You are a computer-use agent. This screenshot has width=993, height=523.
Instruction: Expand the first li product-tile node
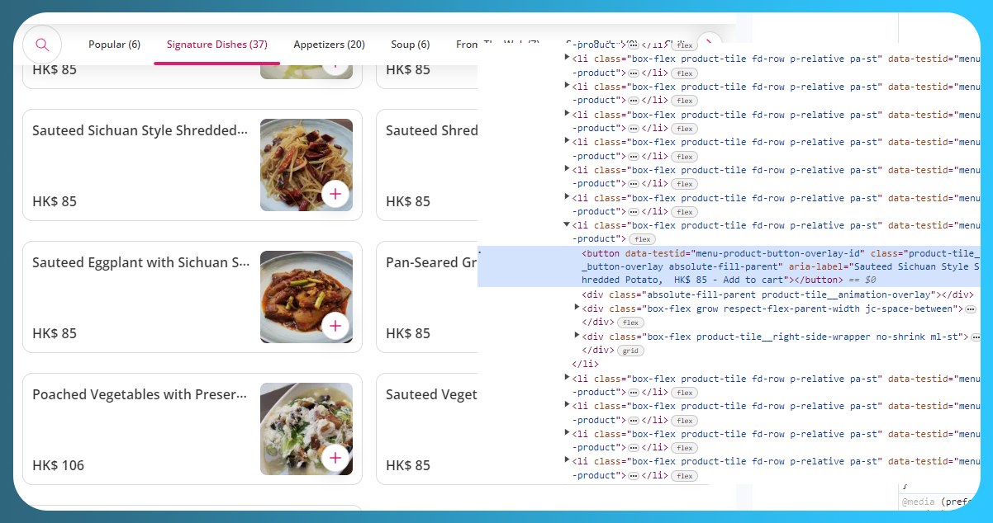coord(567,58)
